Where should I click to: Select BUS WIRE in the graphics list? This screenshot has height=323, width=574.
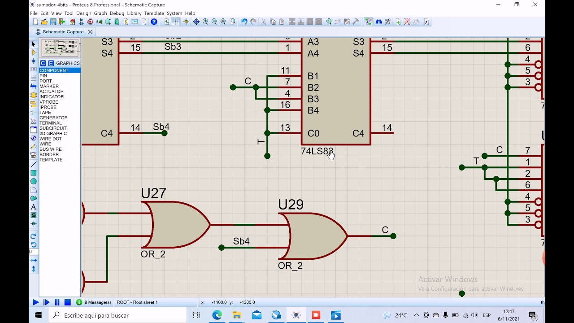click(60, 149)
